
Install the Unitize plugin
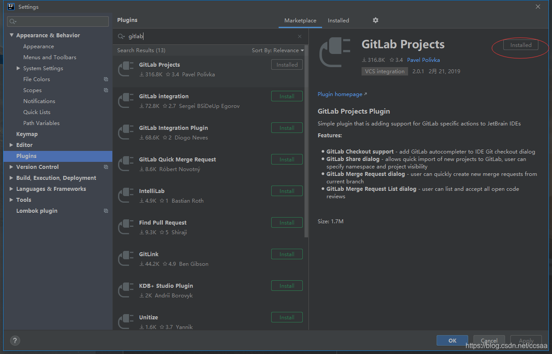pos(287,318)
